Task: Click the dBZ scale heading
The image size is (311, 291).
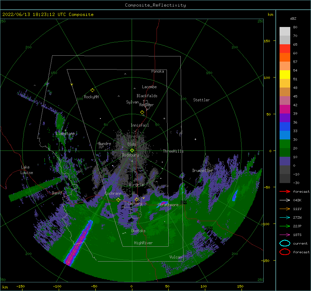Action: pyautogui.click(x=293, y=18)
